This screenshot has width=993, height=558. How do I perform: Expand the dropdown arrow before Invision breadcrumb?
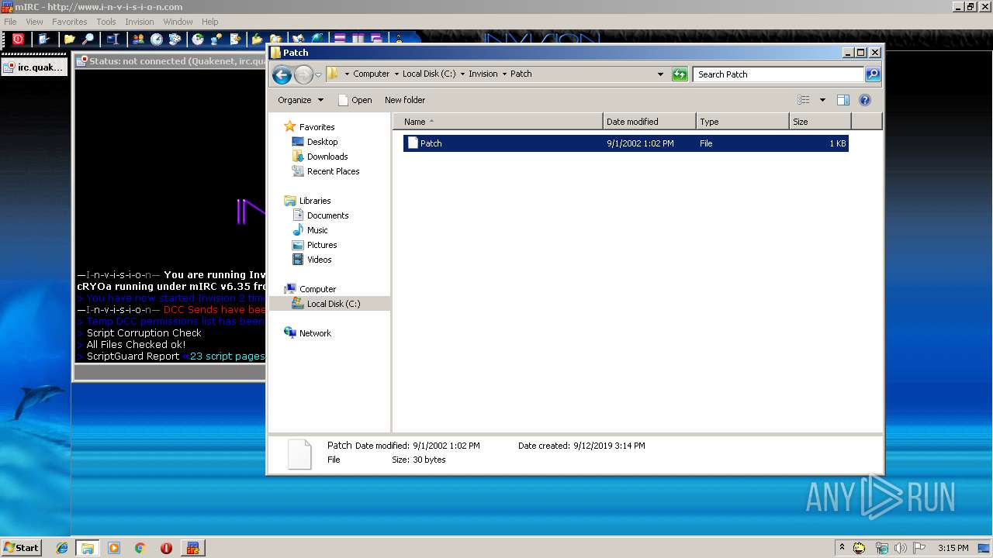(462, 74)
